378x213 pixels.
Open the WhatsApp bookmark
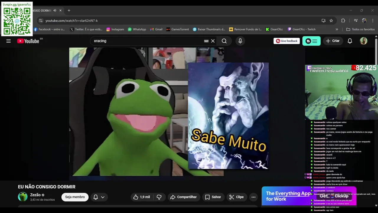(x=137, y=29)
